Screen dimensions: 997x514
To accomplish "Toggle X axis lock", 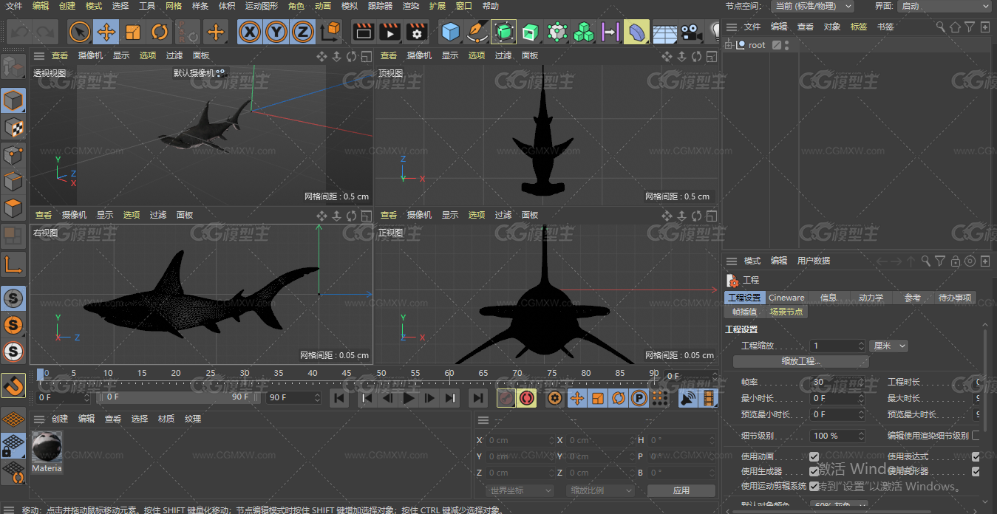I will click(251, 32).
